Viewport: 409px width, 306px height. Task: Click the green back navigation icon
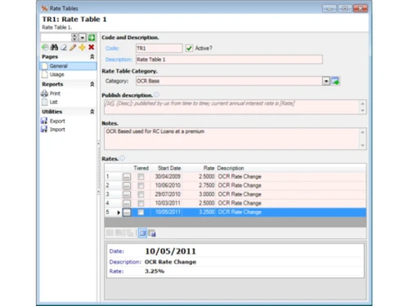[x=45, y=47]
